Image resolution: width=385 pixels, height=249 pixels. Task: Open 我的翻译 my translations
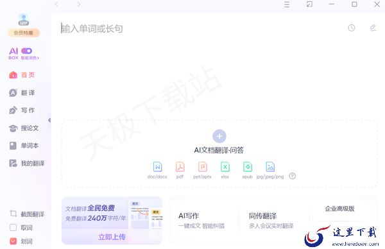coord(26,163)
